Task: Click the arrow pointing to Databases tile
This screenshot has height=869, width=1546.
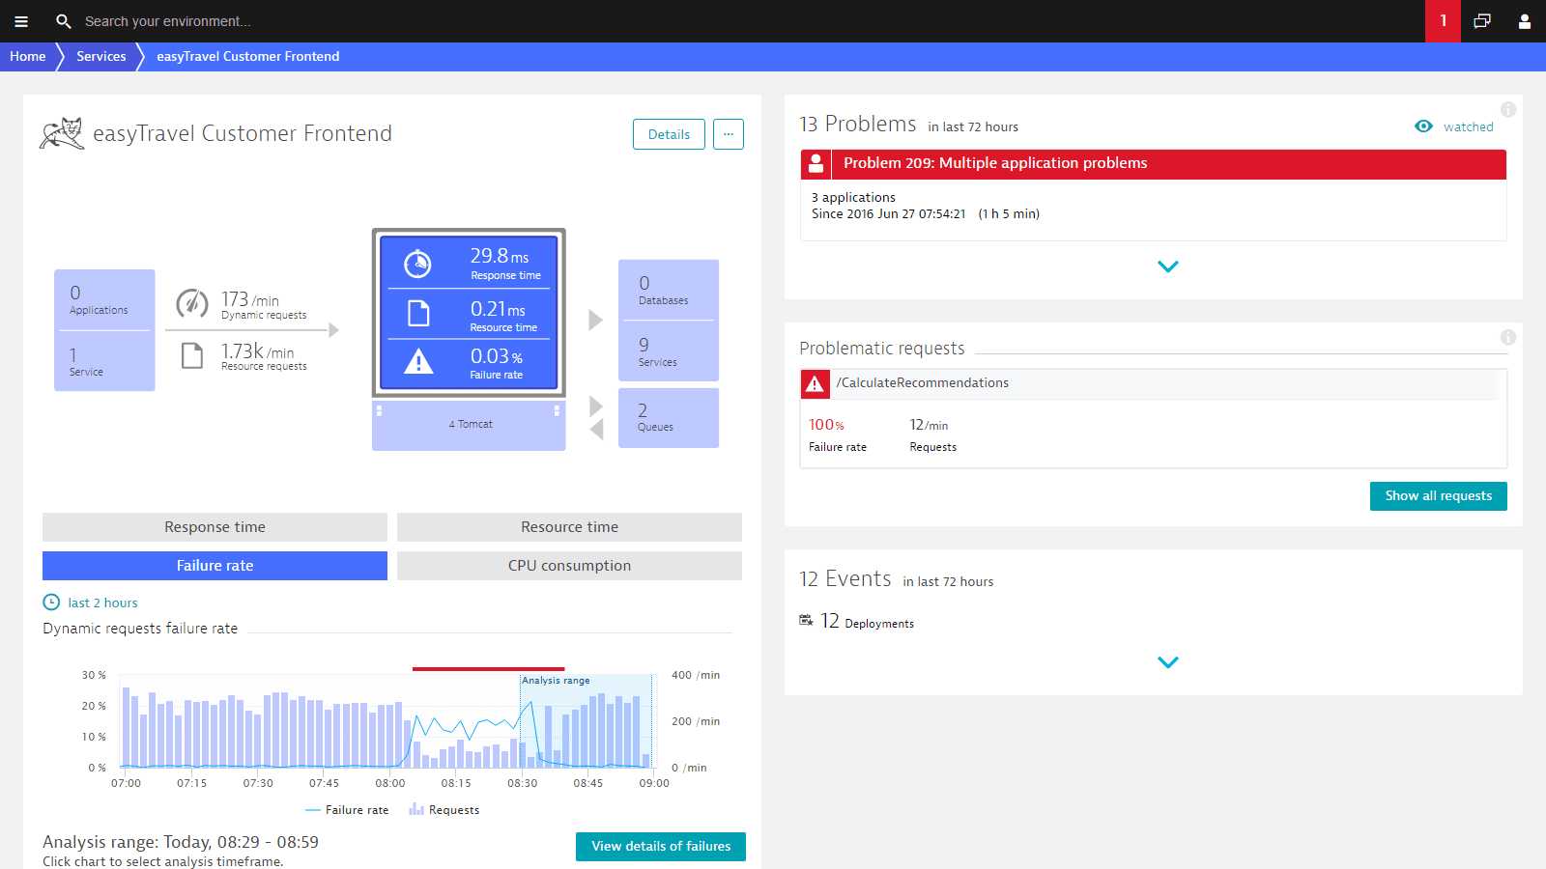Action: pyautogui.click(x=595, y=320)
